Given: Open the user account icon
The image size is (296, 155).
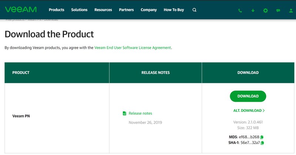Looking at the screenshot, I should pos(290,10).
